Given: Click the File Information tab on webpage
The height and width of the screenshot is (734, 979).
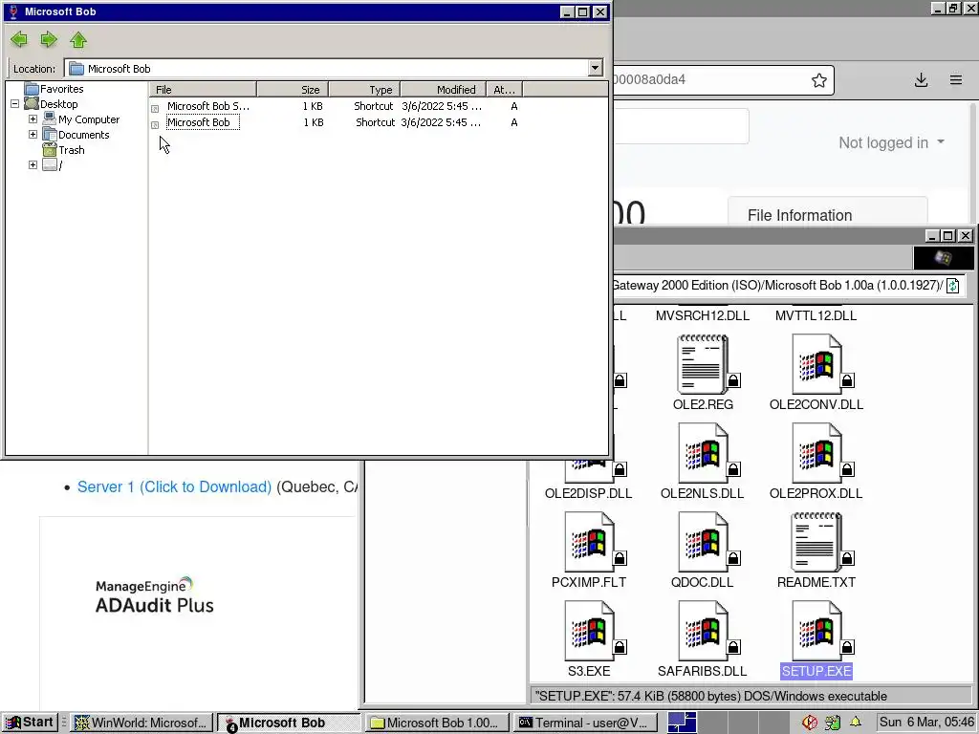Looking at the screenshot, I should 800,215.
